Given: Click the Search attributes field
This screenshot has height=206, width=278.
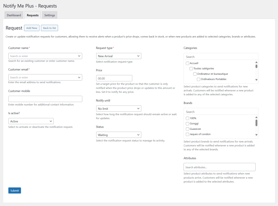Looking at the screenshot, I should 219,167.
